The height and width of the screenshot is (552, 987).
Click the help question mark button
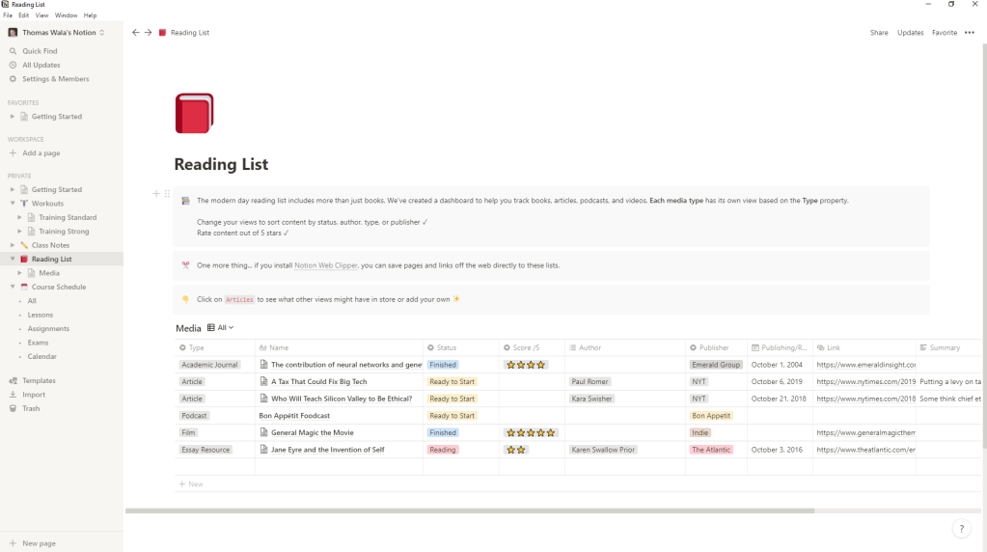point(960,529)
